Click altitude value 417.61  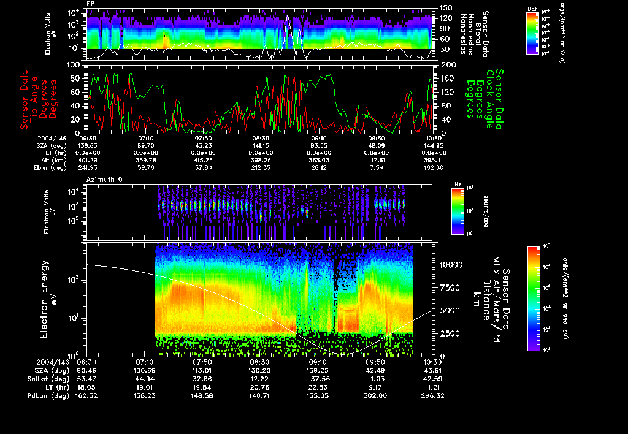[375, 160]
